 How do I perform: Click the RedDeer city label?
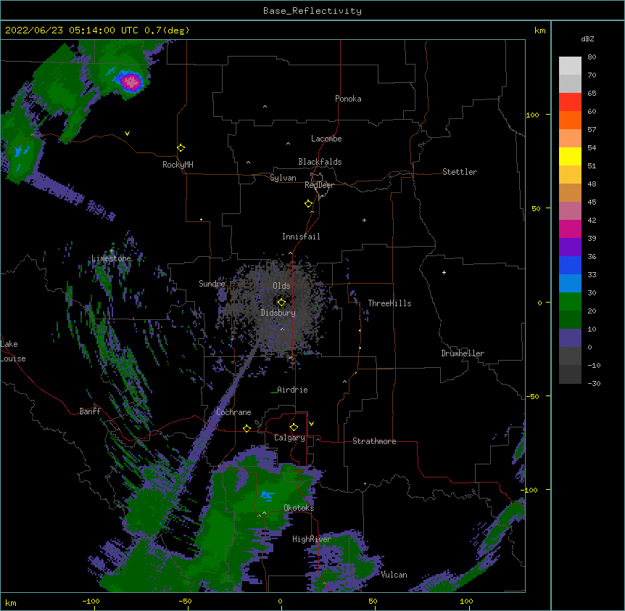coord(319,185)
